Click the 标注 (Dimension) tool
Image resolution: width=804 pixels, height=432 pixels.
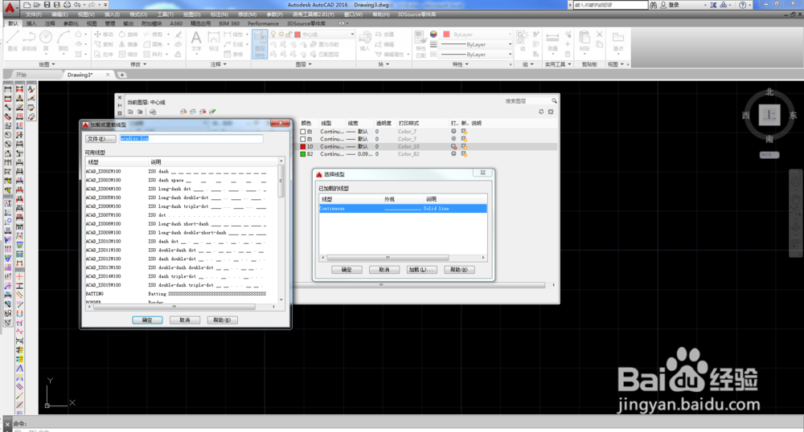coord(213,41)
